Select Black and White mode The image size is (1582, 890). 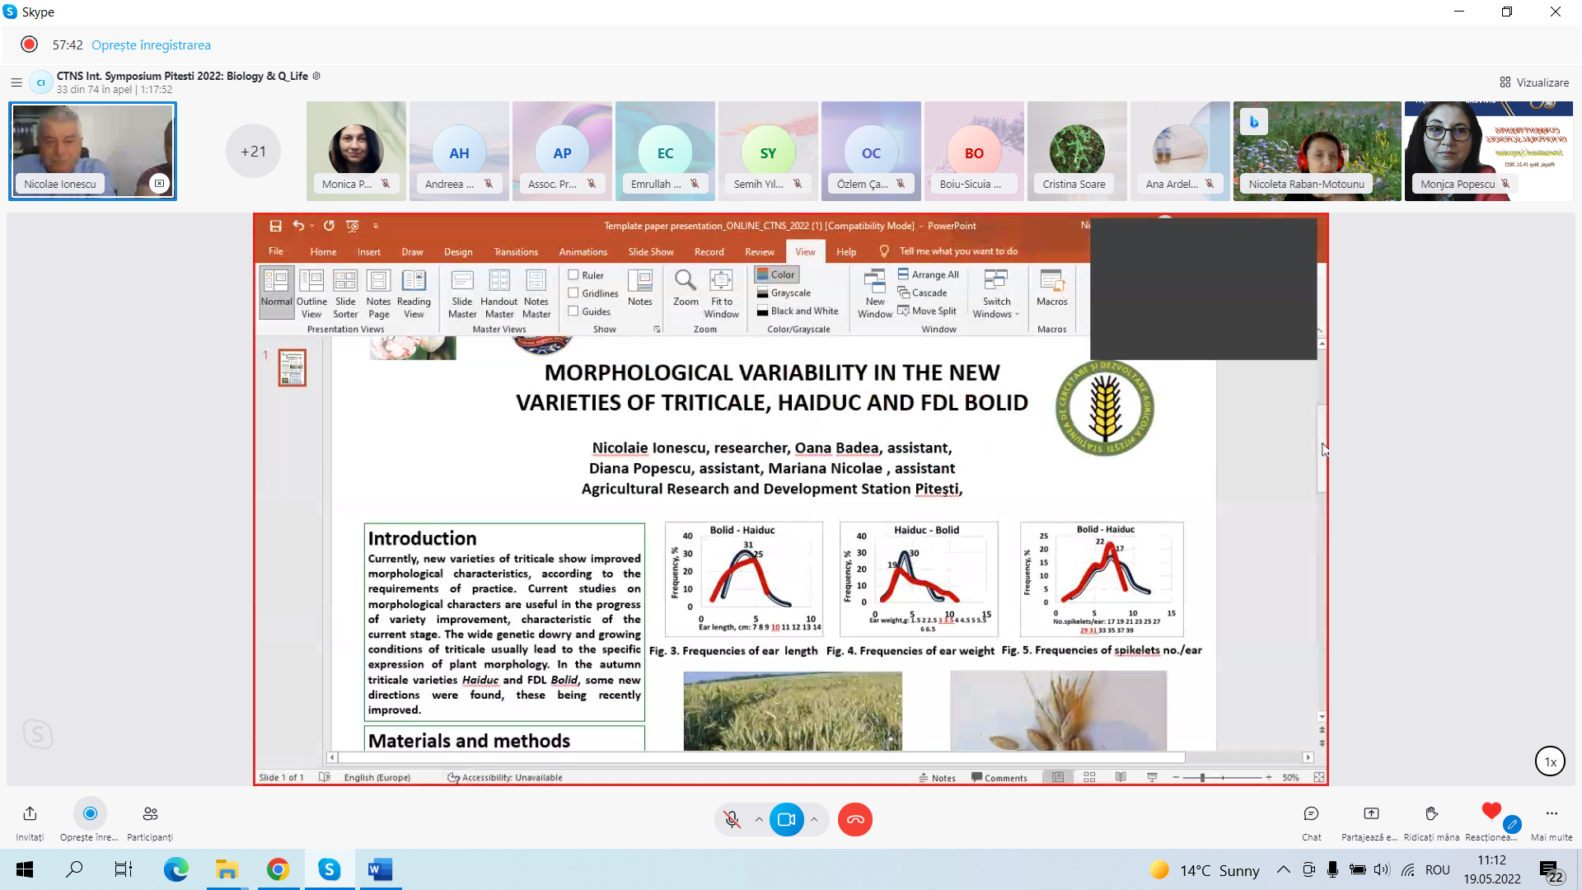798,311
